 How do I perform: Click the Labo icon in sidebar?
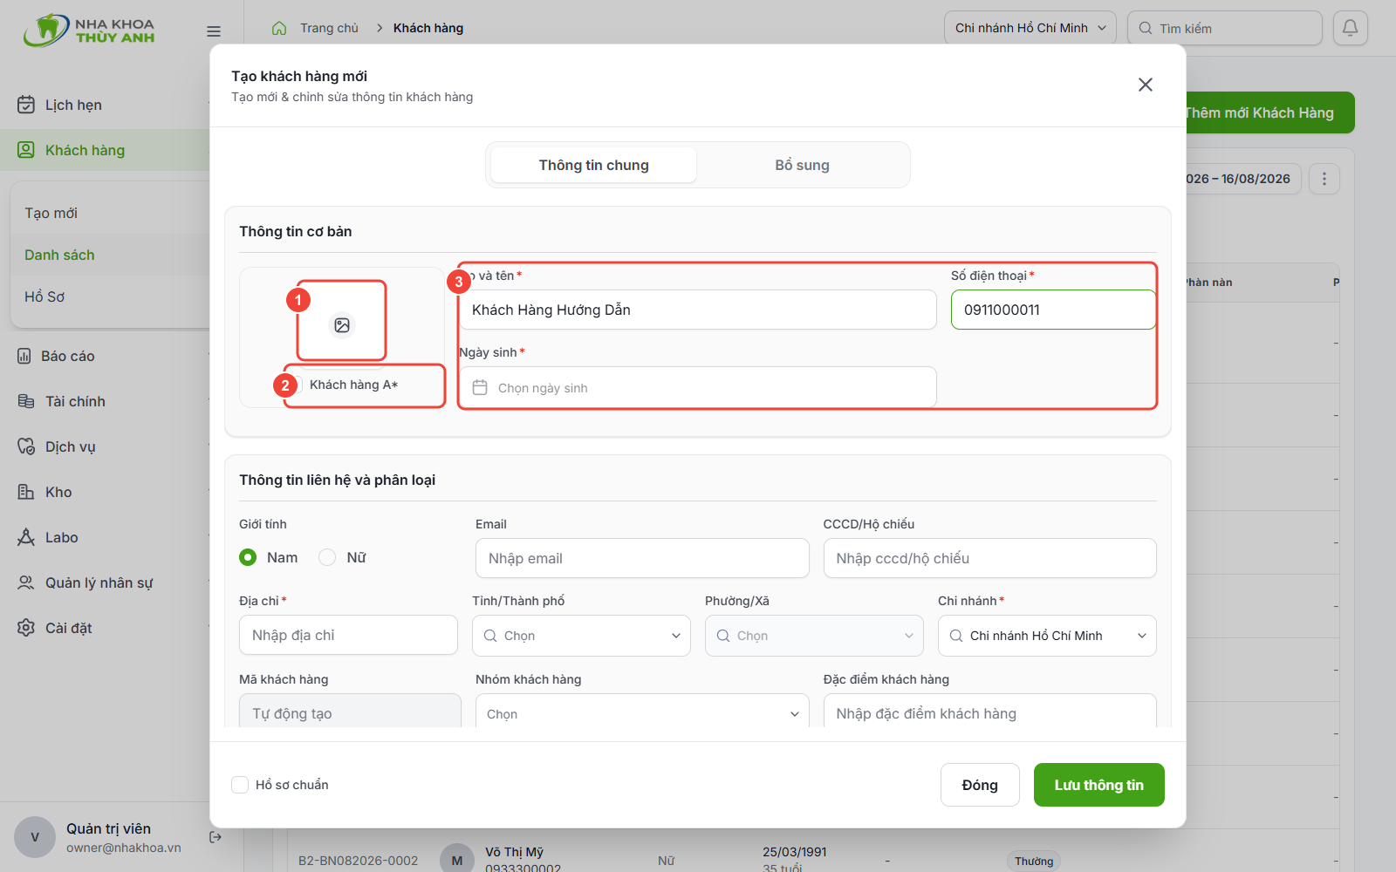26,537
